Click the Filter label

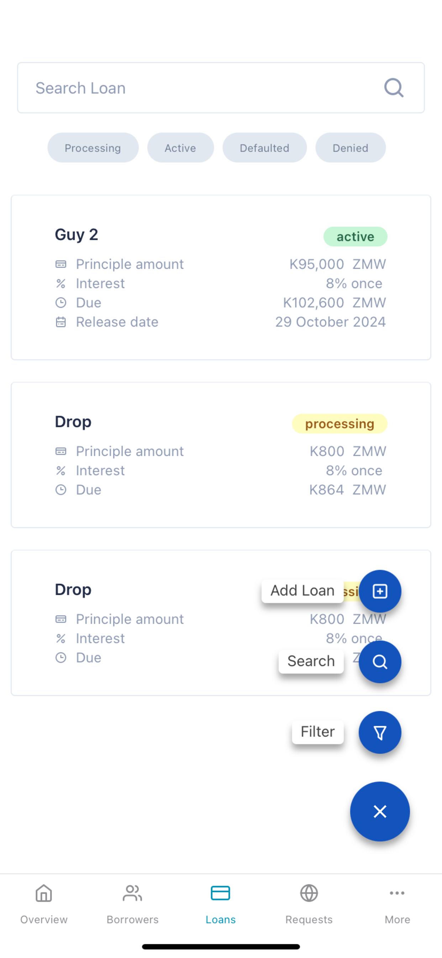(x=317, y=732)
